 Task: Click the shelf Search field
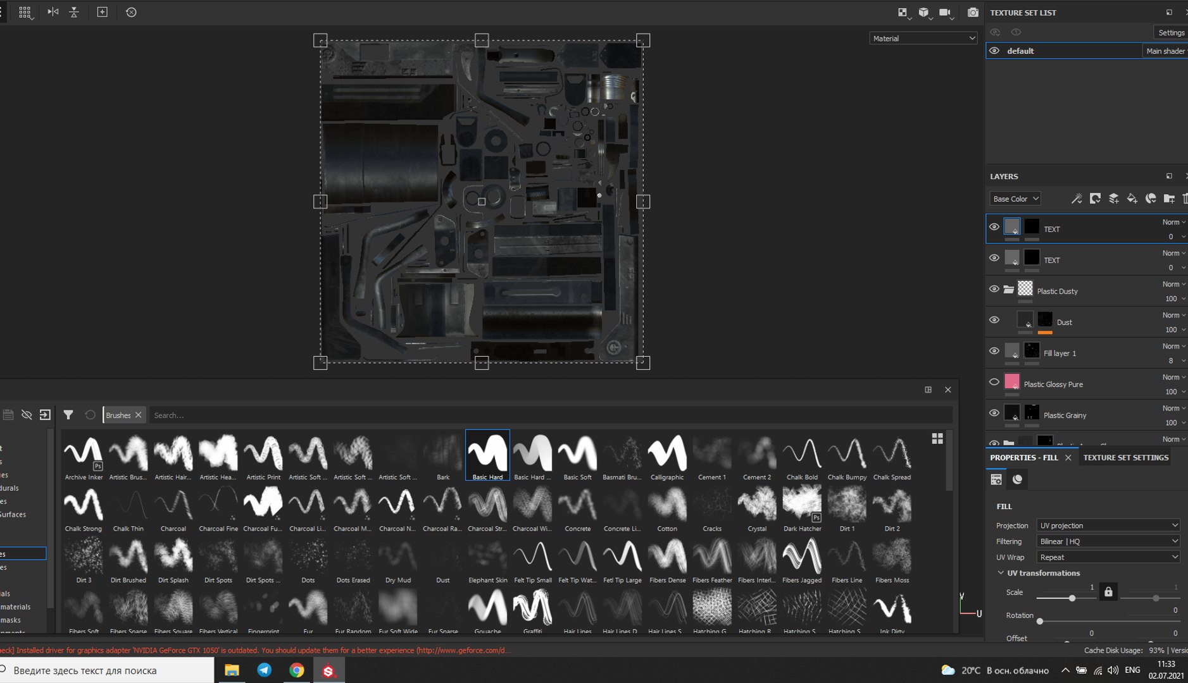coord(551,415)
